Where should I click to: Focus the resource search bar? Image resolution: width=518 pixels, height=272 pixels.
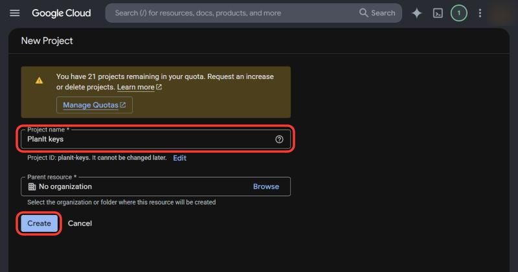[253, 13]
